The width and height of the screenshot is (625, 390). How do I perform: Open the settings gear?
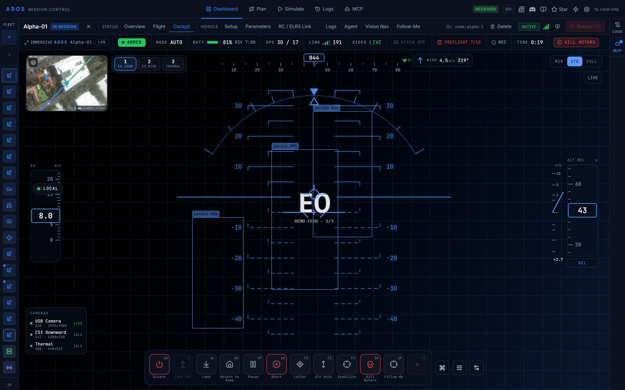coord(587,9)
